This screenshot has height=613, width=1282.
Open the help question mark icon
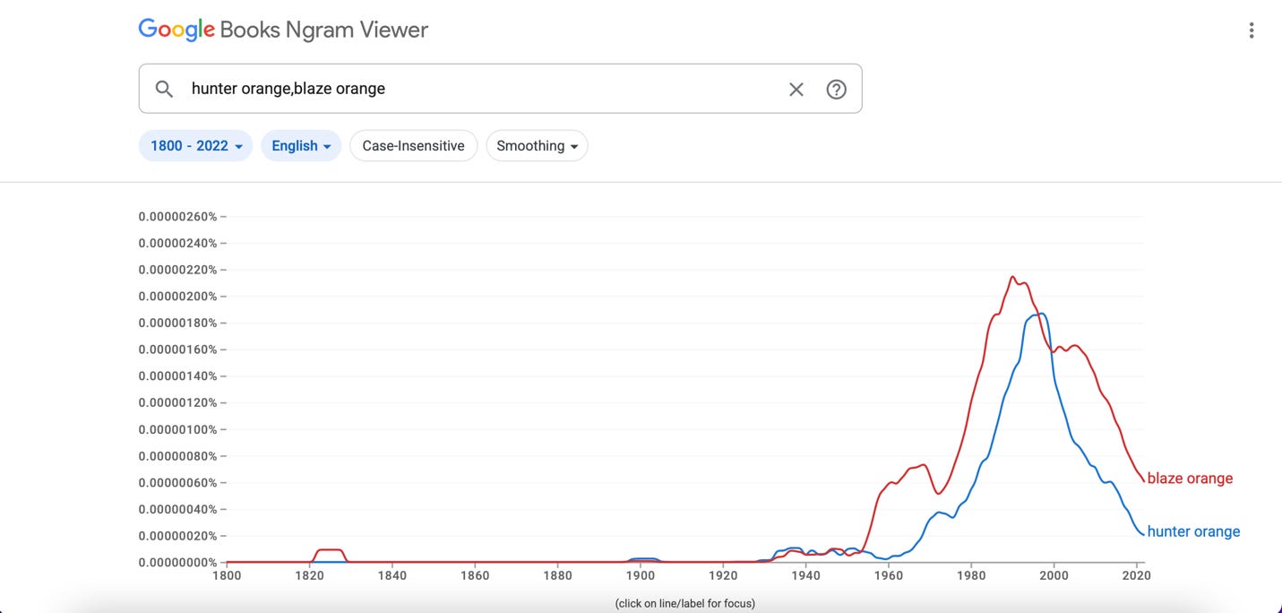coord(836,89)
